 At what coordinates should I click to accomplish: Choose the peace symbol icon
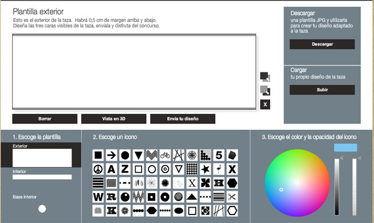click(98, 169)
